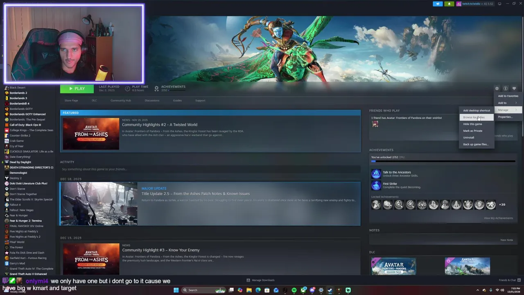Select Garry's Mod in library list

[x=17, y=263]
